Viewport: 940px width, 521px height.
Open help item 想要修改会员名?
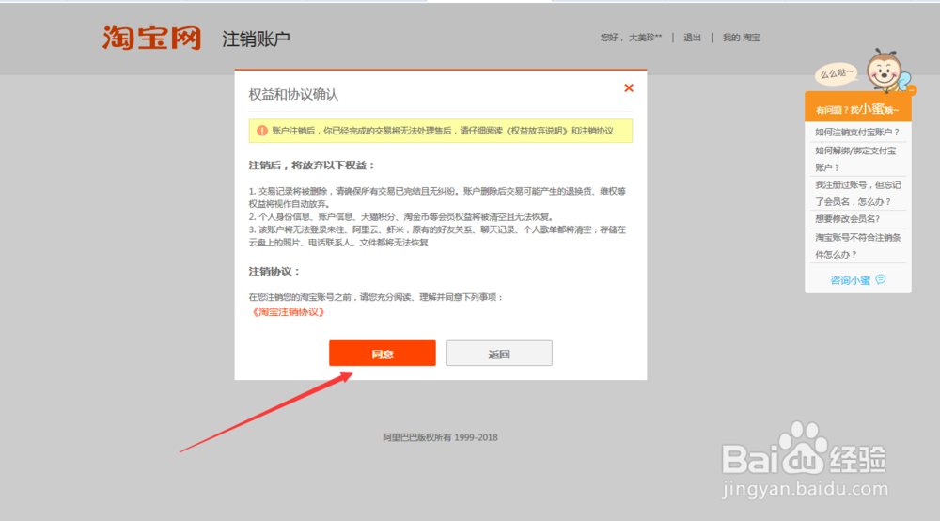point(848,219)
